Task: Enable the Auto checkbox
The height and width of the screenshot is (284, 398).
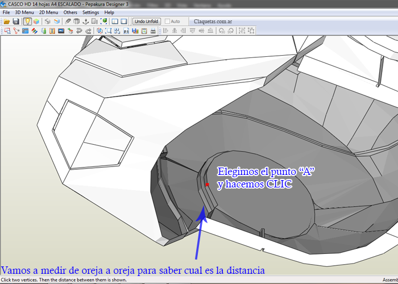Action: pyautogui.click(x=167, y=22)
